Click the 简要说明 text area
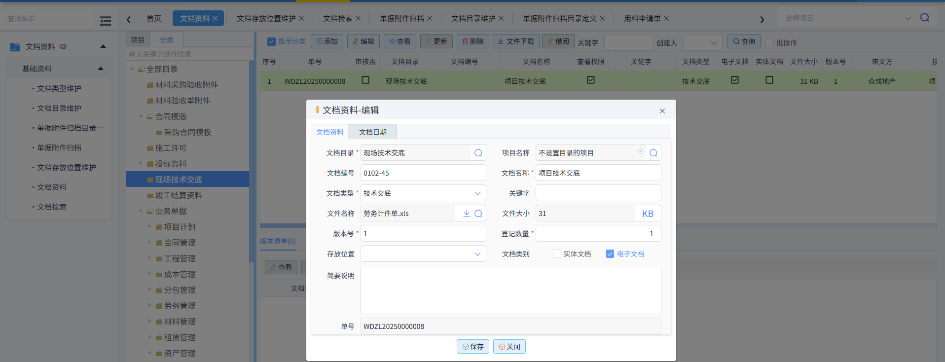This screenshot has height=362, width=945. tap(510, 290)
